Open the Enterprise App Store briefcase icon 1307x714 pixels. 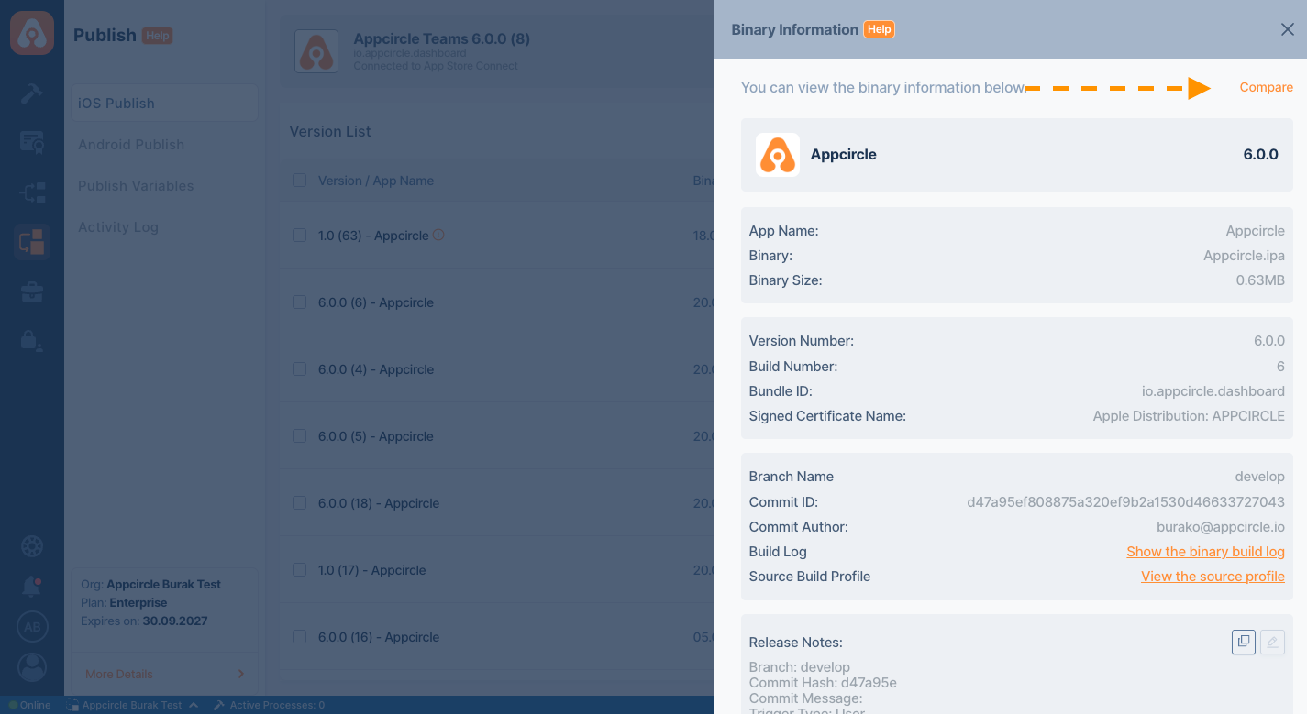(32, 292)
